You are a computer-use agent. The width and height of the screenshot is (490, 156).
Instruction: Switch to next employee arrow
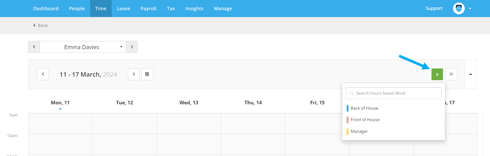tap(132, 47)
